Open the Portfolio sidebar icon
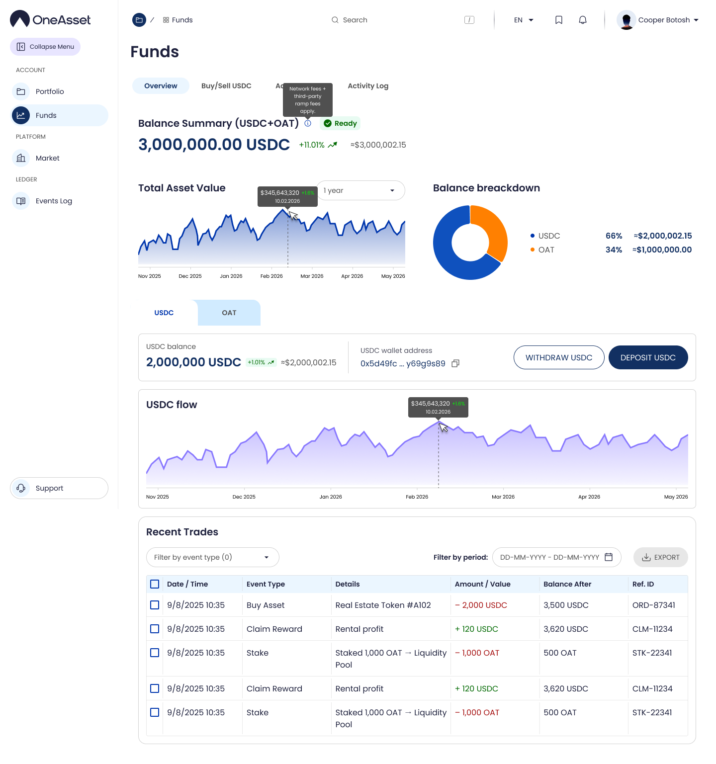 pyautogui.click(x=21, y=91)
